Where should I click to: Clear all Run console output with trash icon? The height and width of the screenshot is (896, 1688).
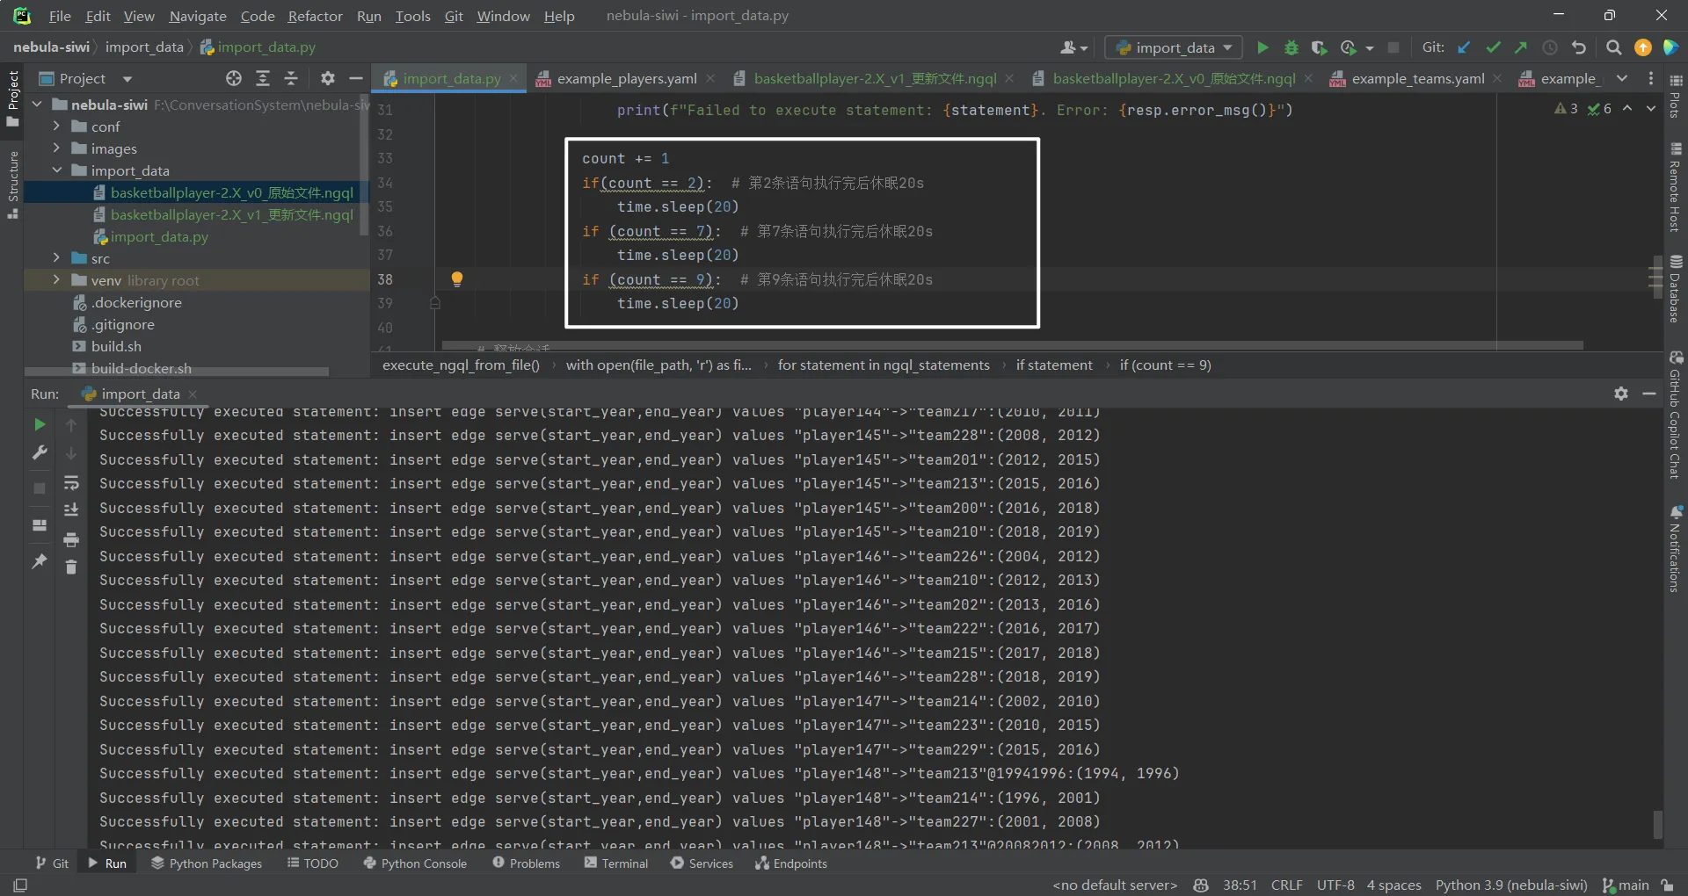click(71, 567)
